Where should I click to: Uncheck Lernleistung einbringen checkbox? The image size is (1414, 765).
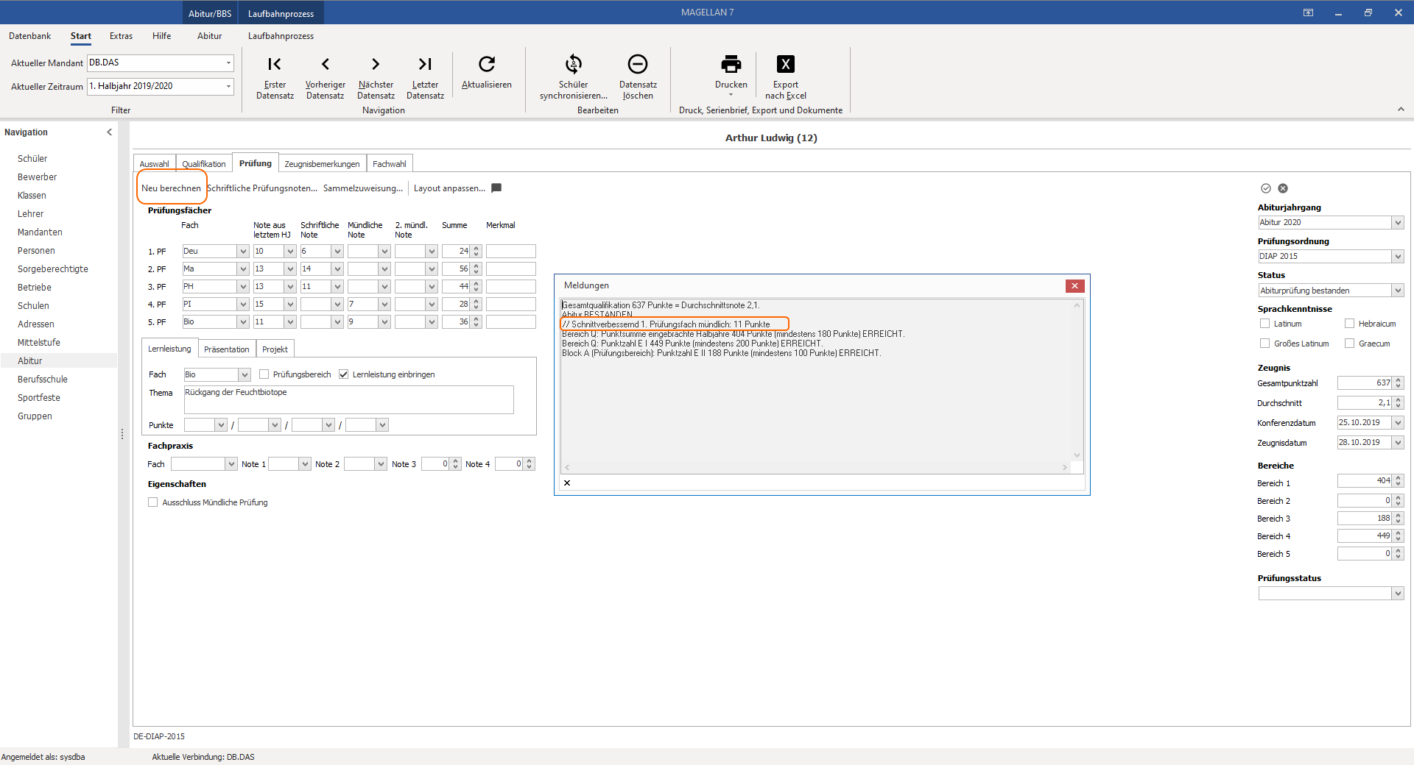coord(343,374)
